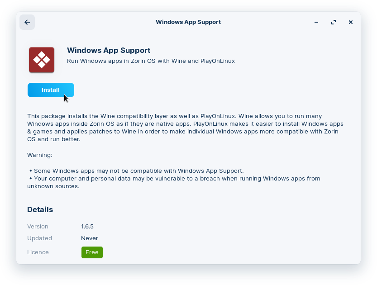The height and width of the screenshot is (285, 377).
Task: Click the Warning text in the description
Action: tap(40, 155)
